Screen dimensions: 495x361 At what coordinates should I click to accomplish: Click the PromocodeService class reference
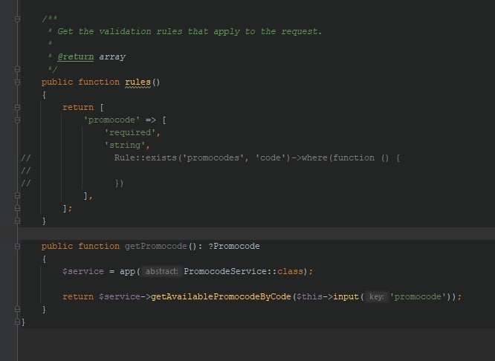click(x=225, y=271)
